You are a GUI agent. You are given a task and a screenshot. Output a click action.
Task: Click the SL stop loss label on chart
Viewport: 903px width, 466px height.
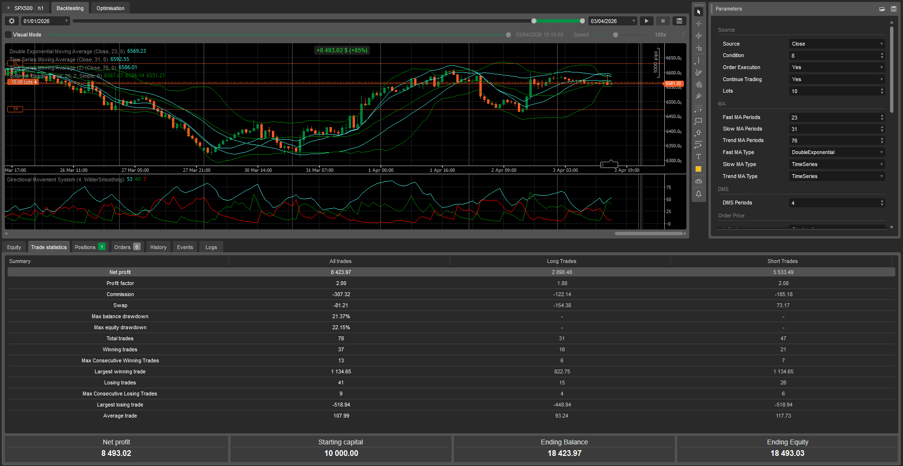pyautogui.click(x=15, y=63)
